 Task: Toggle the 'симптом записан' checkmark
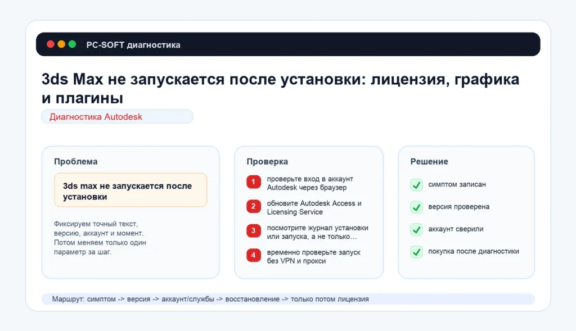click(x=416, y=184)
